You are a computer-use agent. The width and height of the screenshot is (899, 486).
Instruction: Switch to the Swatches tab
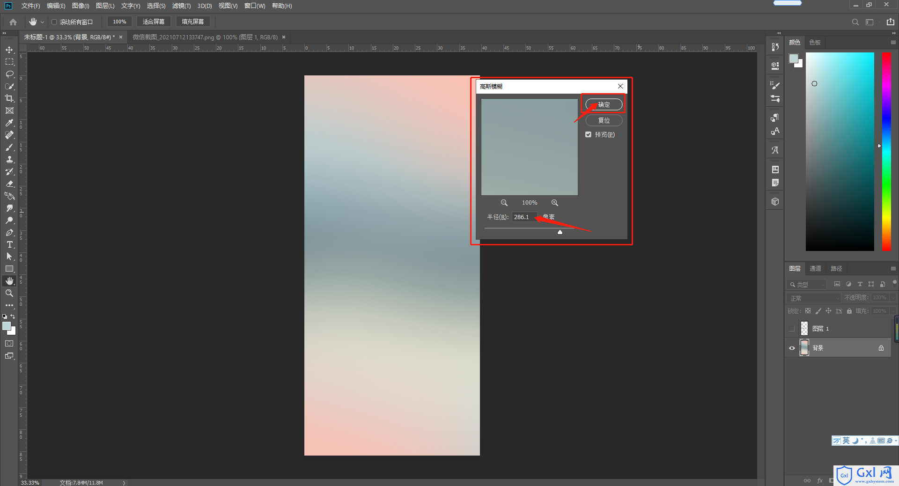pyautogui.click(x=815, y=42)
